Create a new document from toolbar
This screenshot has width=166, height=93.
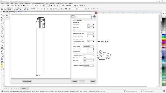2,5
